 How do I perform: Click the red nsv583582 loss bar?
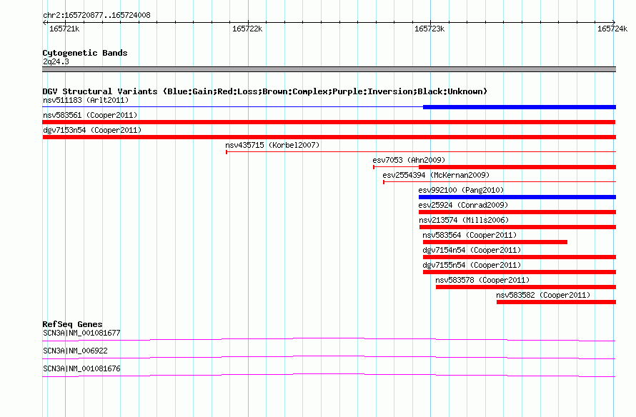556,302
